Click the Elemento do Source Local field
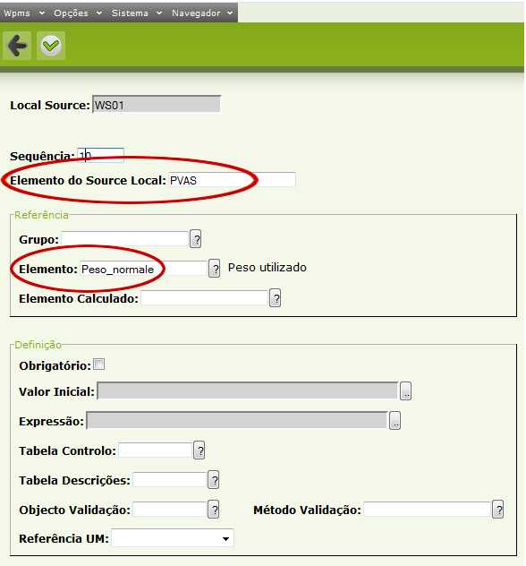Viewport: 526px width, 566px height. [x=232, y=180]
